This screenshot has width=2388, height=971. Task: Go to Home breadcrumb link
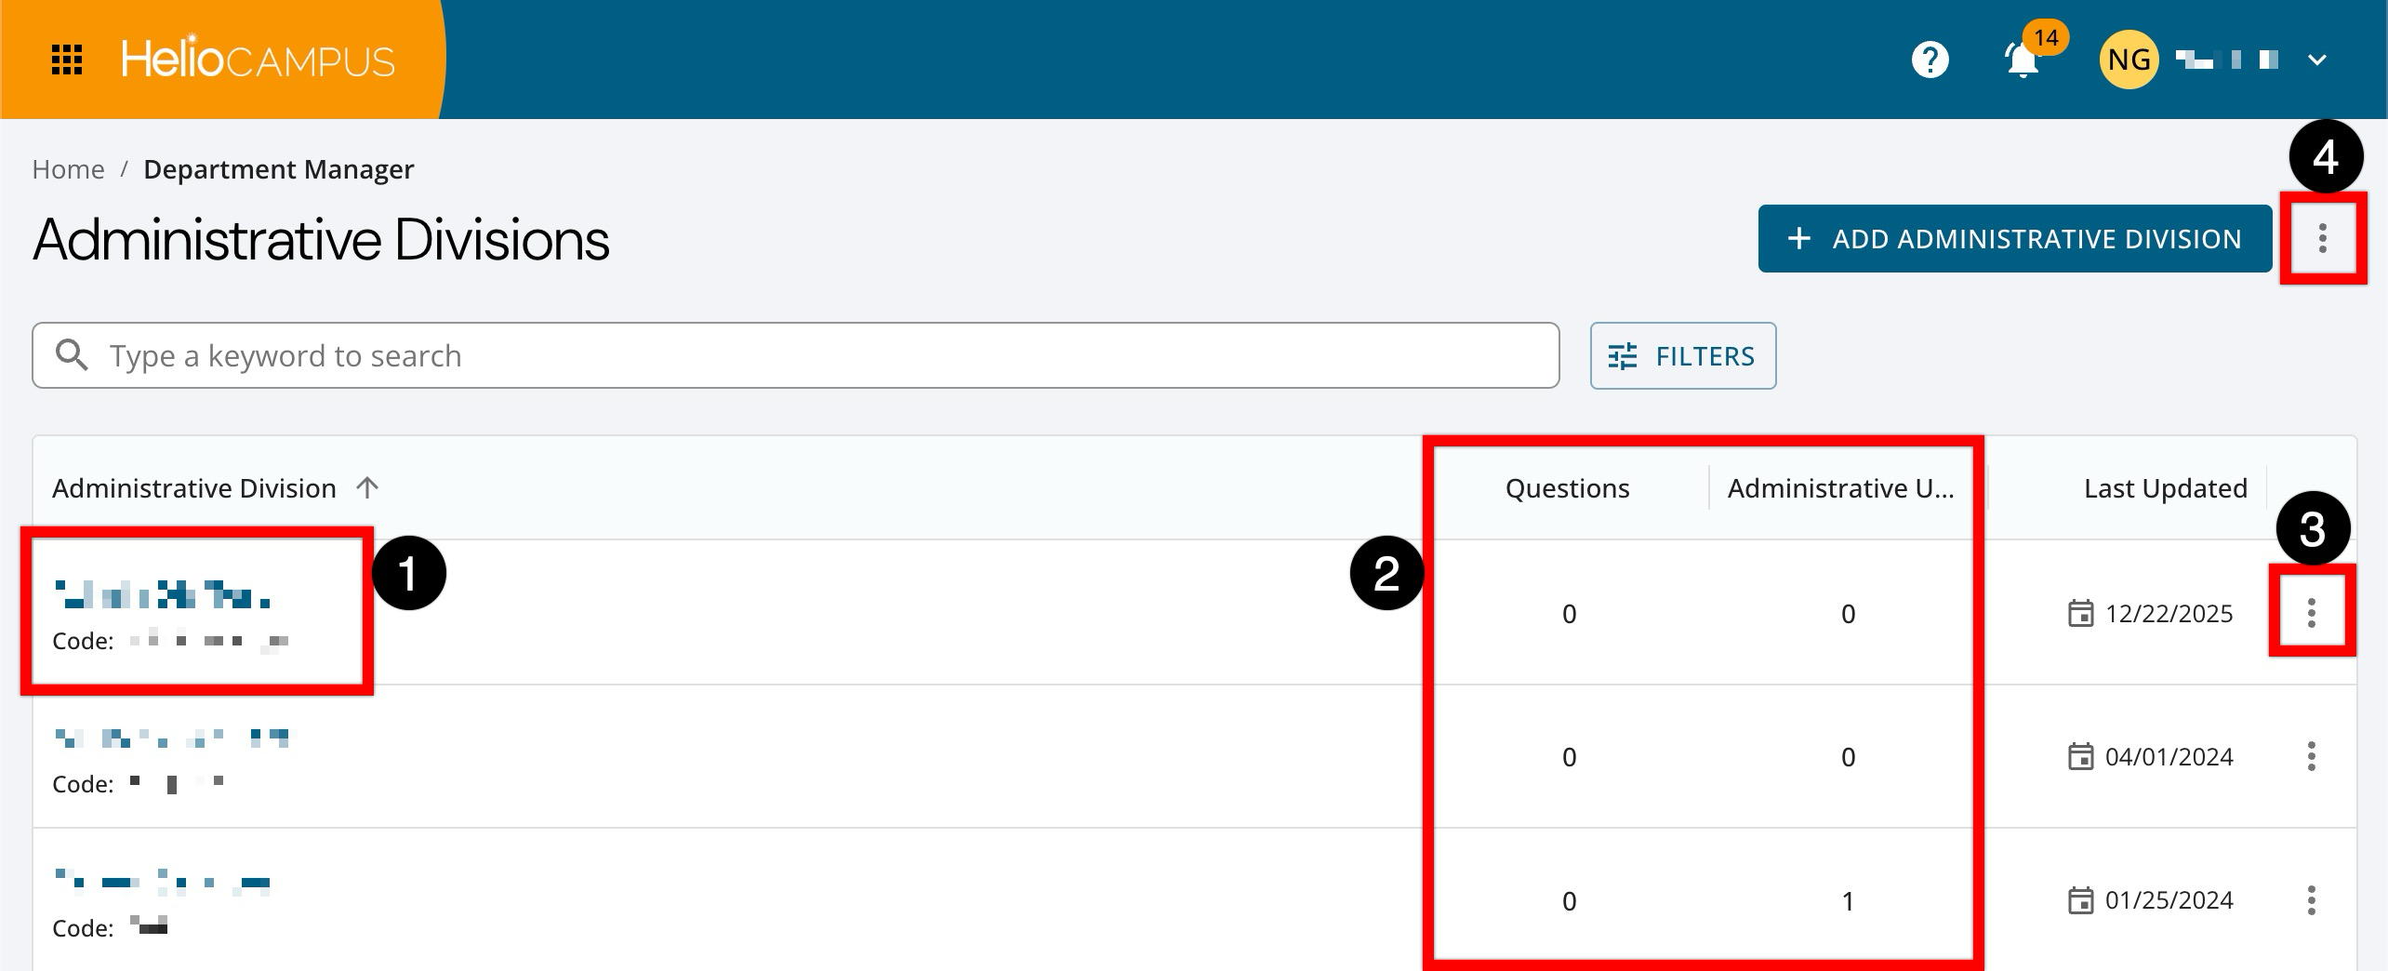(68, 169)
